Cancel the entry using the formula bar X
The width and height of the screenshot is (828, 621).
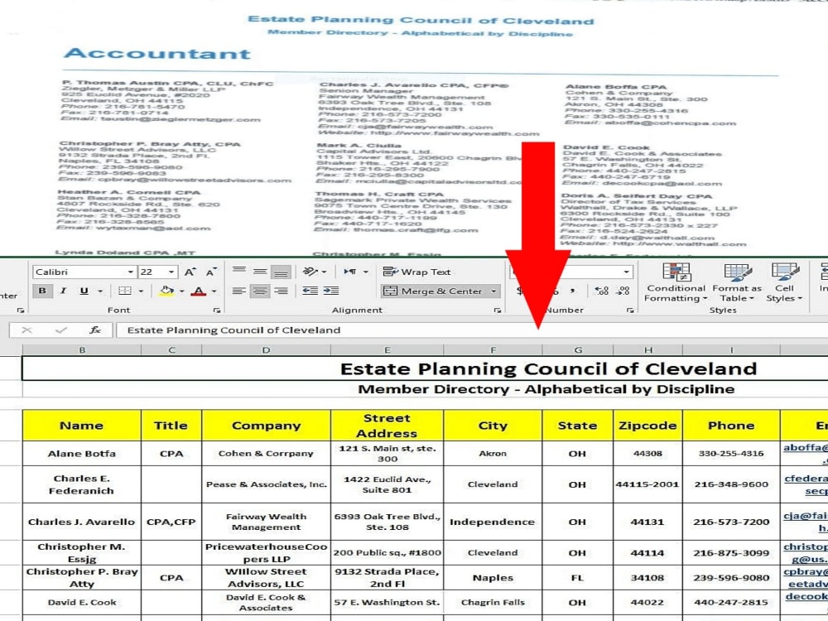pos(26,330)
